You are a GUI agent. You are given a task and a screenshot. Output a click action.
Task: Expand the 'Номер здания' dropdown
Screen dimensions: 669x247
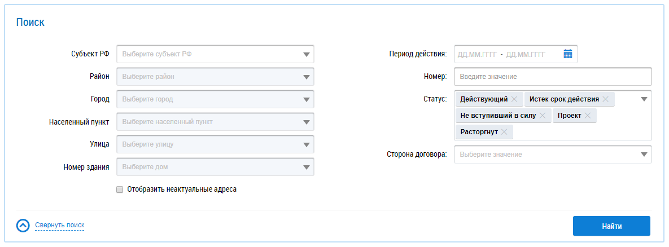pyautogui.click(x=215, y=167)
